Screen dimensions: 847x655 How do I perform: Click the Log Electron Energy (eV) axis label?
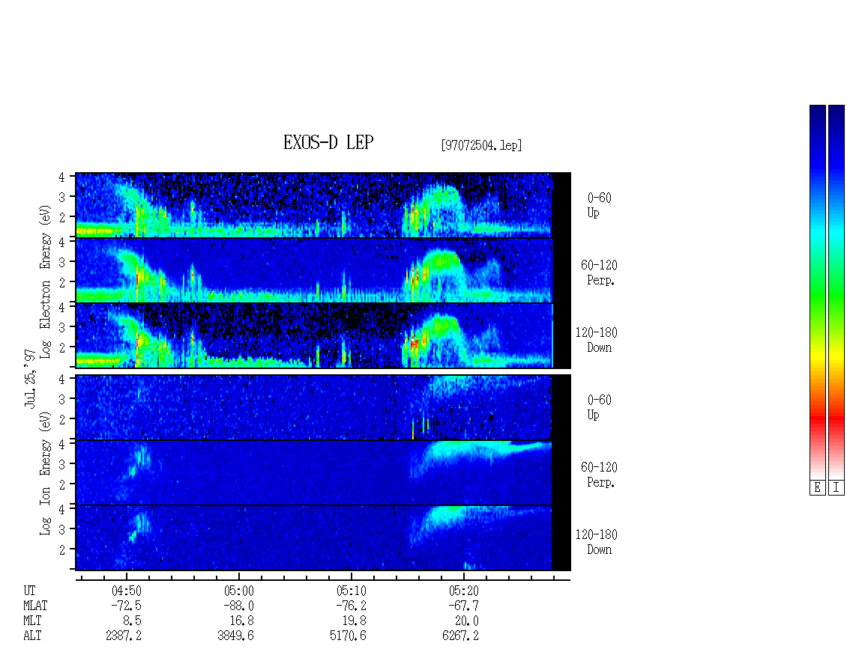46,281
